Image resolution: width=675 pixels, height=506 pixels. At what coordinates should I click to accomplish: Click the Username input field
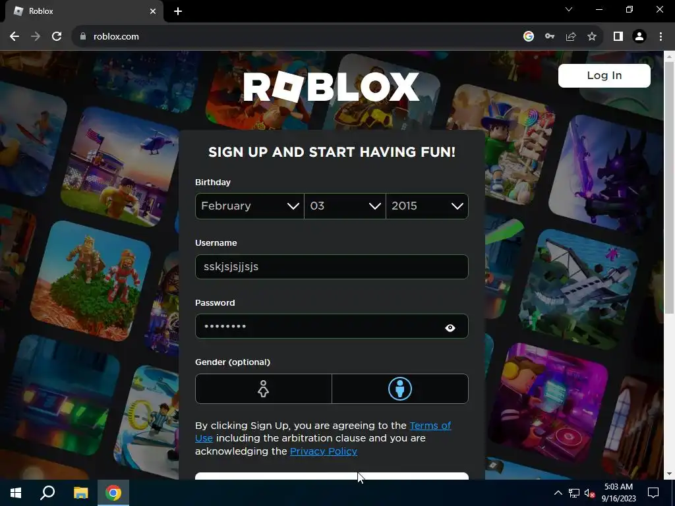coord(332,267)
